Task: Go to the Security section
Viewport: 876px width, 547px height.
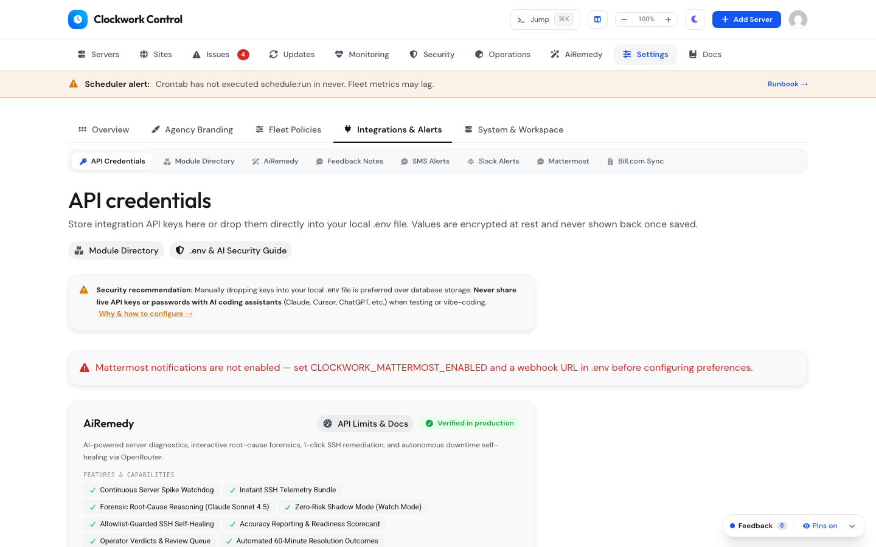Action: tap(432, 55)
